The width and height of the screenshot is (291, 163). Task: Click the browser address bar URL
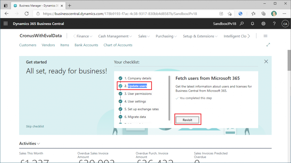coord(120,14)
